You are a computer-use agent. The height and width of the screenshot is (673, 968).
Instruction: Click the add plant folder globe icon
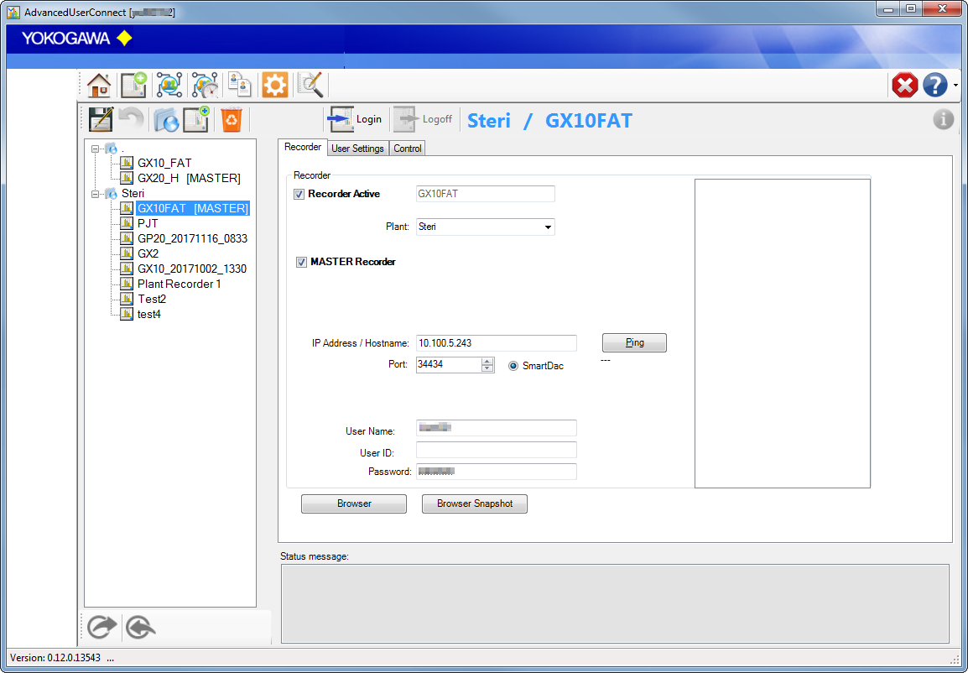click(x=166, y=119)
